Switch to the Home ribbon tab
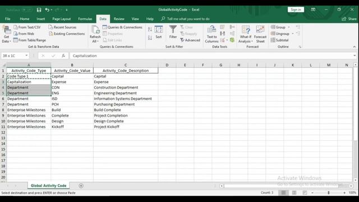Screen dimensions: 359x202 (25, 19)
